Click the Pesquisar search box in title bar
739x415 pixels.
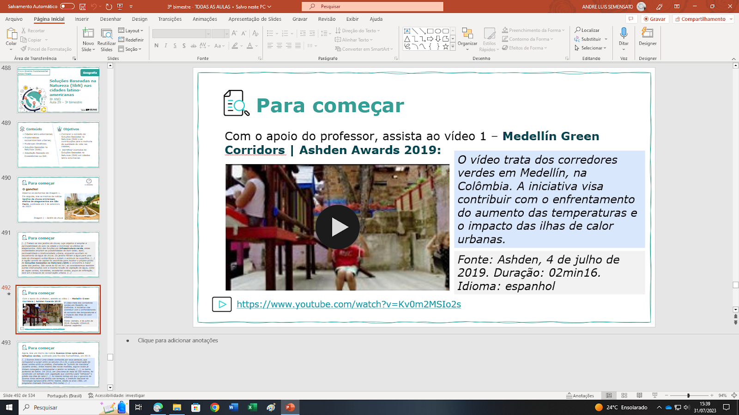click(372, 6)
